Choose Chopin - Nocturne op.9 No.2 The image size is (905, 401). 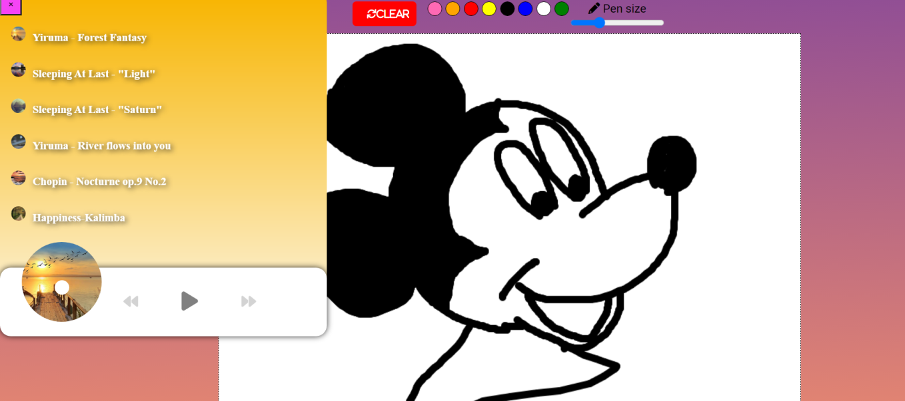click(99, 181)
